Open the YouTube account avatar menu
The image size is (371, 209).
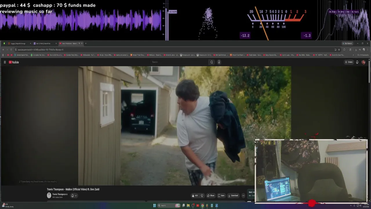coord(363,62)
